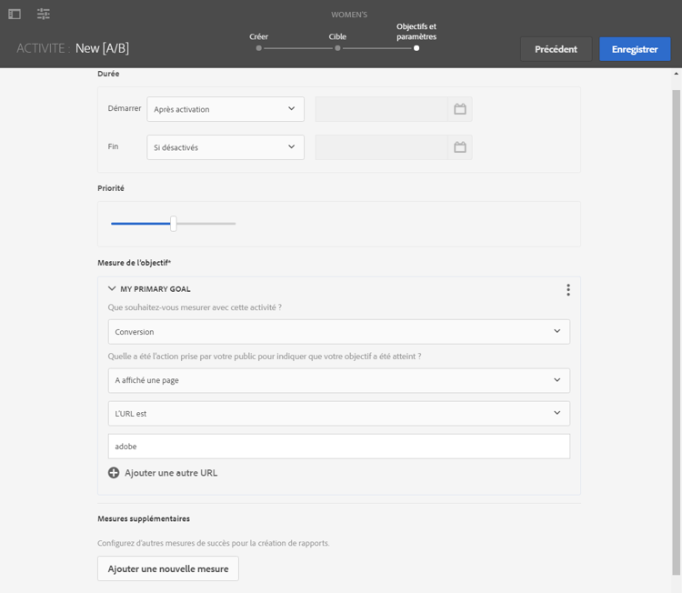The image size is (682, 593).
Task: Click the Priorité slider handle
Action: tap(174, 224)
